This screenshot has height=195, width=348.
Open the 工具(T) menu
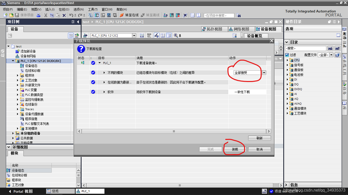pos(93,9)
